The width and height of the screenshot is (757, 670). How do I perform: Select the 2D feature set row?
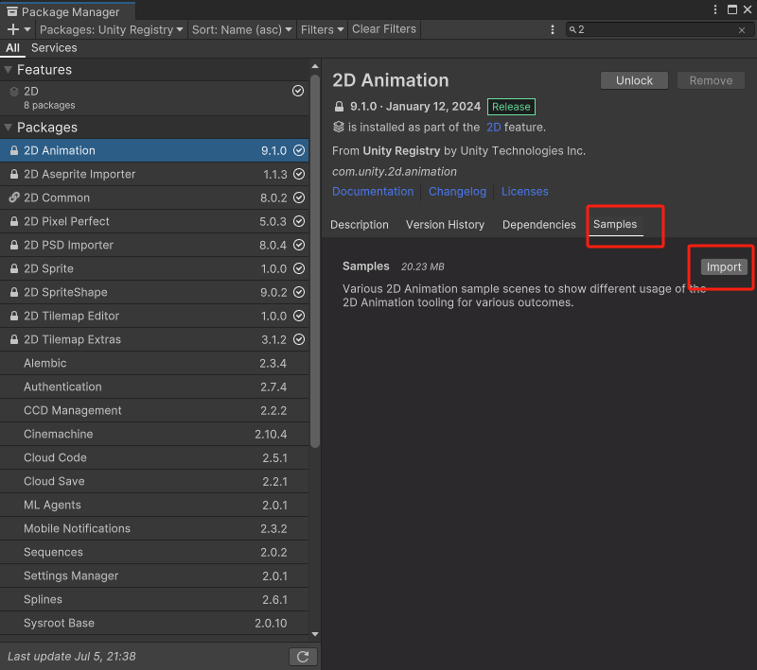click(154, 98)
